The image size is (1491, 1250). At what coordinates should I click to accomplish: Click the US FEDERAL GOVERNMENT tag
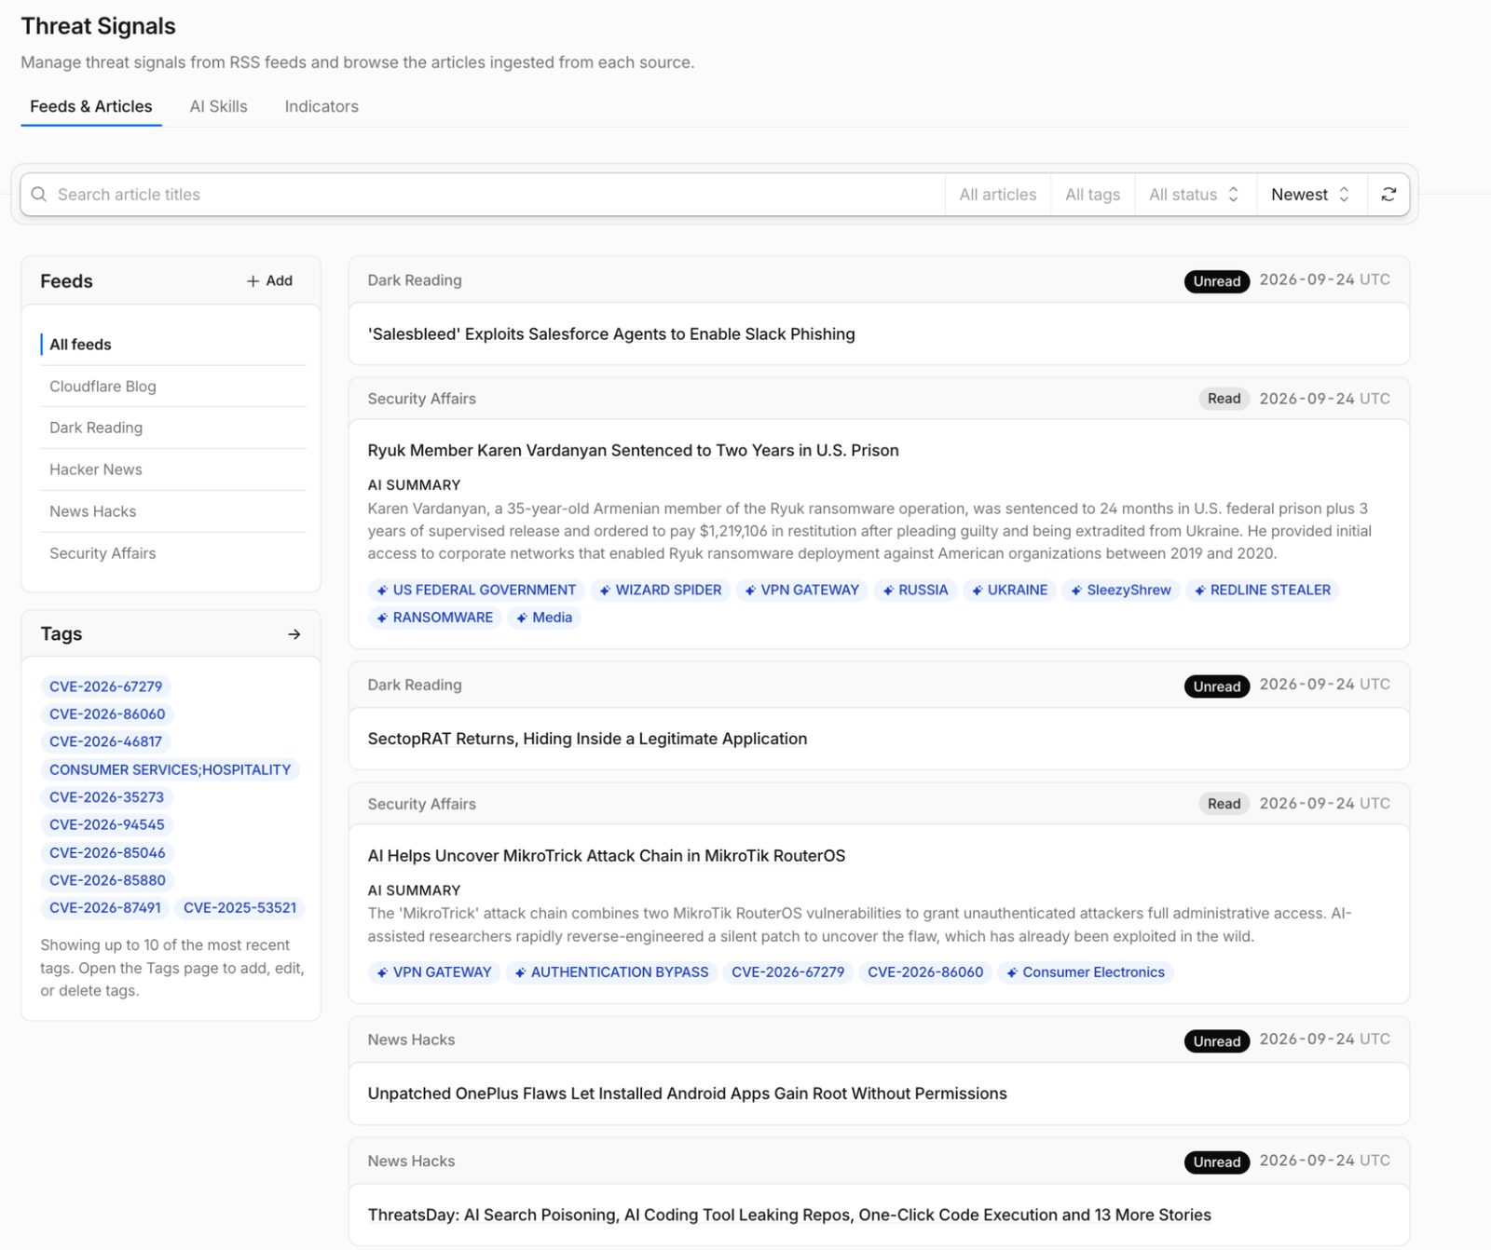476,591
